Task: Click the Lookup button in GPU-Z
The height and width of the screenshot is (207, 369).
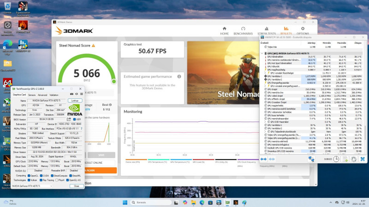Action: 75,100
